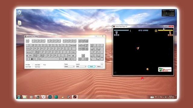Click the right Windows logo key
The image size is (193, 108).
tap(66, 59)
